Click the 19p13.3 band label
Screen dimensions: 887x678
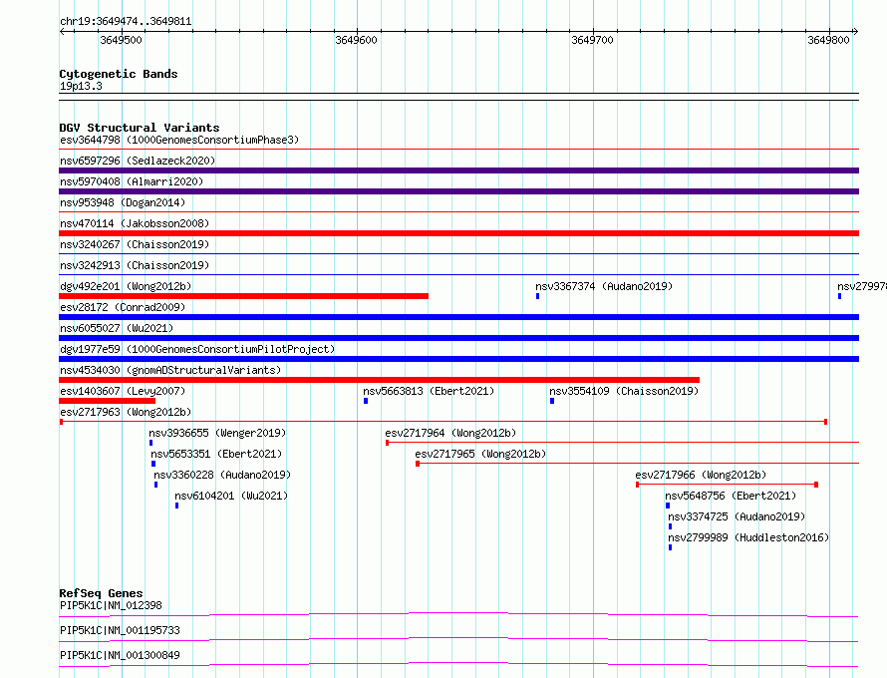[81, 86]
